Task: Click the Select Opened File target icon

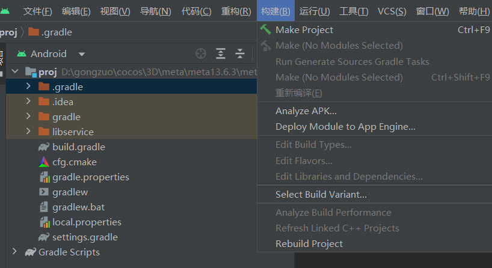Action: coord(201,54)
